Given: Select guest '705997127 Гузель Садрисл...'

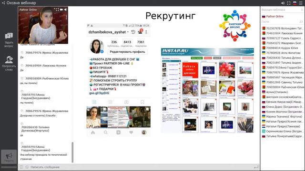Looking at the screenshot, I should 283,38.
